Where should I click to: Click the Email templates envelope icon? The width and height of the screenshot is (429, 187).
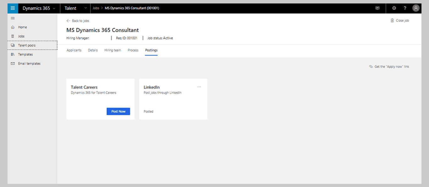point(13,63)
